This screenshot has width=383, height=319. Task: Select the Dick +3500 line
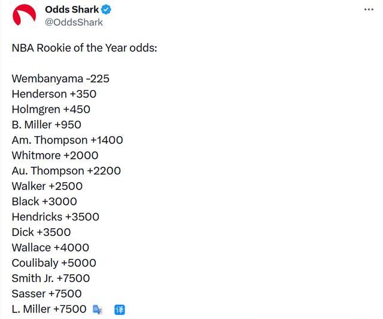pos(41,232)
